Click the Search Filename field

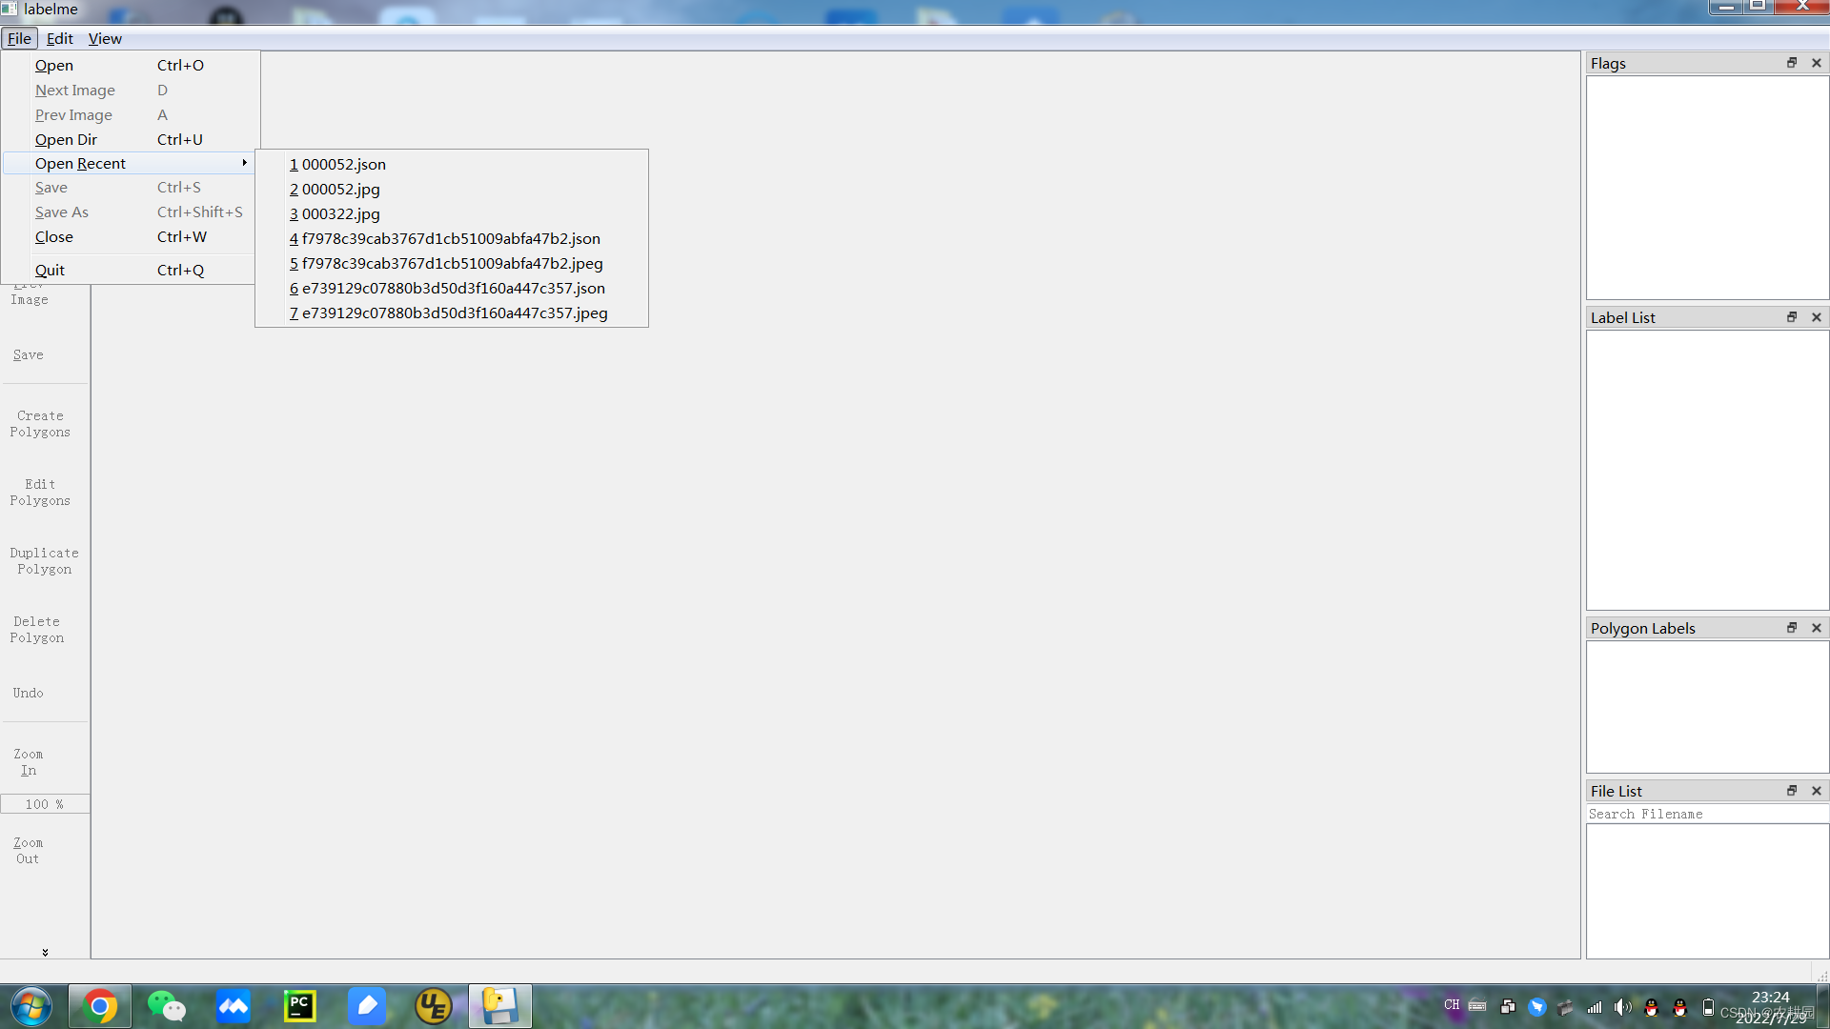(x=1706, y=814)
